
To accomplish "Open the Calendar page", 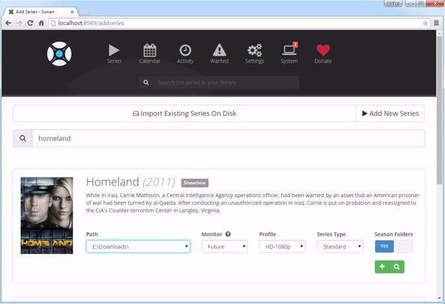I will click(150, 53).
